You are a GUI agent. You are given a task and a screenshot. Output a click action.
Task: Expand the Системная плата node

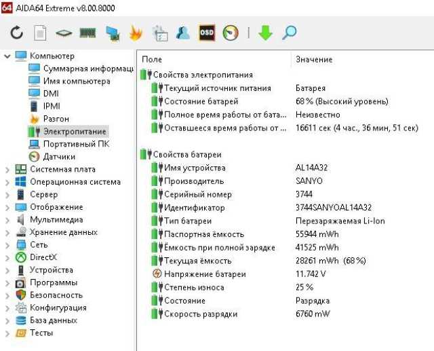(x=7, y=169)
